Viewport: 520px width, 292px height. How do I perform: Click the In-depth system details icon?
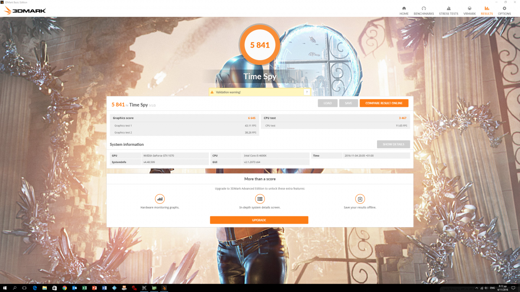coord(260,199)
